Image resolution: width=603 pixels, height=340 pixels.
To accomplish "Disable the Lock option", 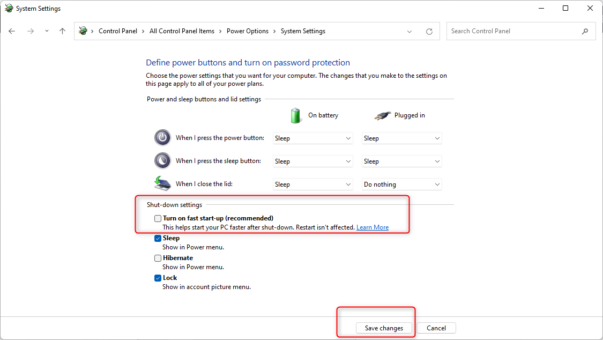I will (x=158, y=278).
